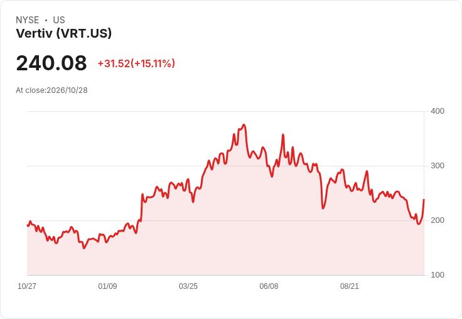Click the NYSE exchange label
Screen dimensions: 462x319
click(x=28, y=20)
